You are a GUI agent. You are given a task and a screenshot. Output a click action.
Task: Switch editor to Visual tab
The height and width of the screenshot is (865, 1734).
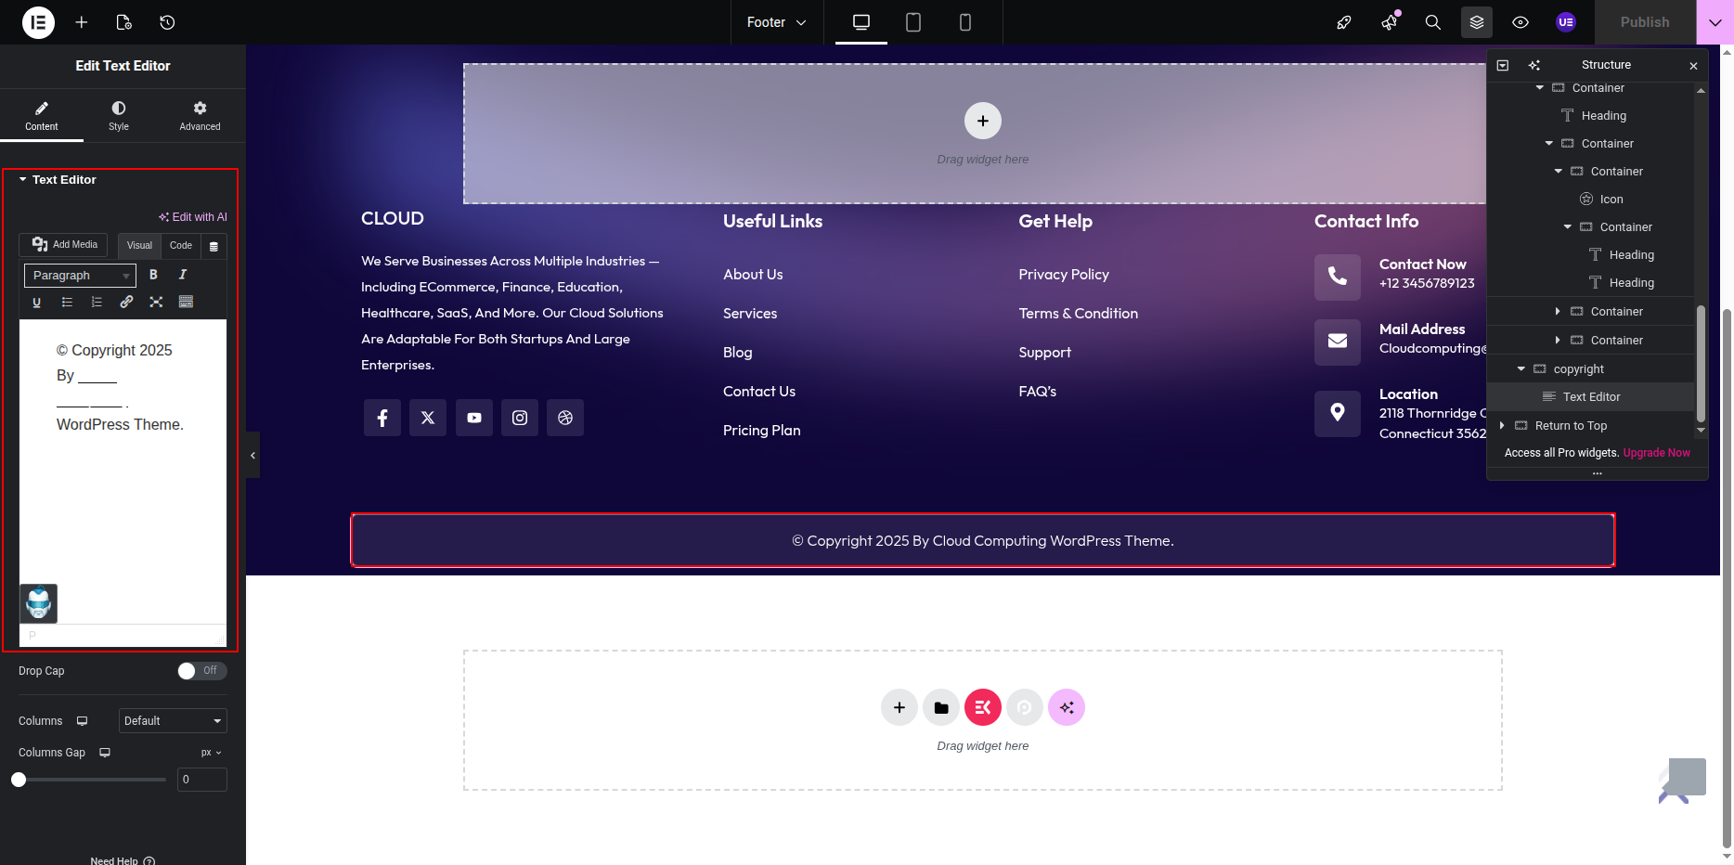point(139,246)
